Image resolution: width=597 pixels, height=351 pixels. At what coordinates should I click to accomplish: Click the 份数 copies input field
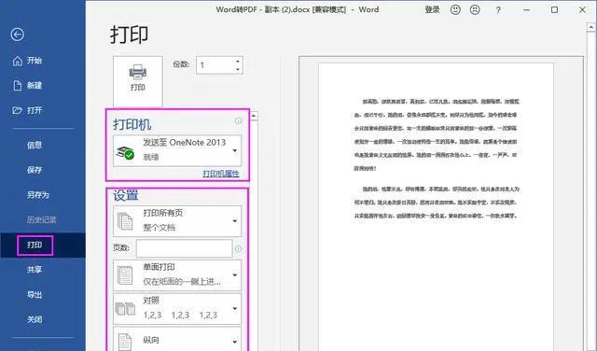[215, 65]
